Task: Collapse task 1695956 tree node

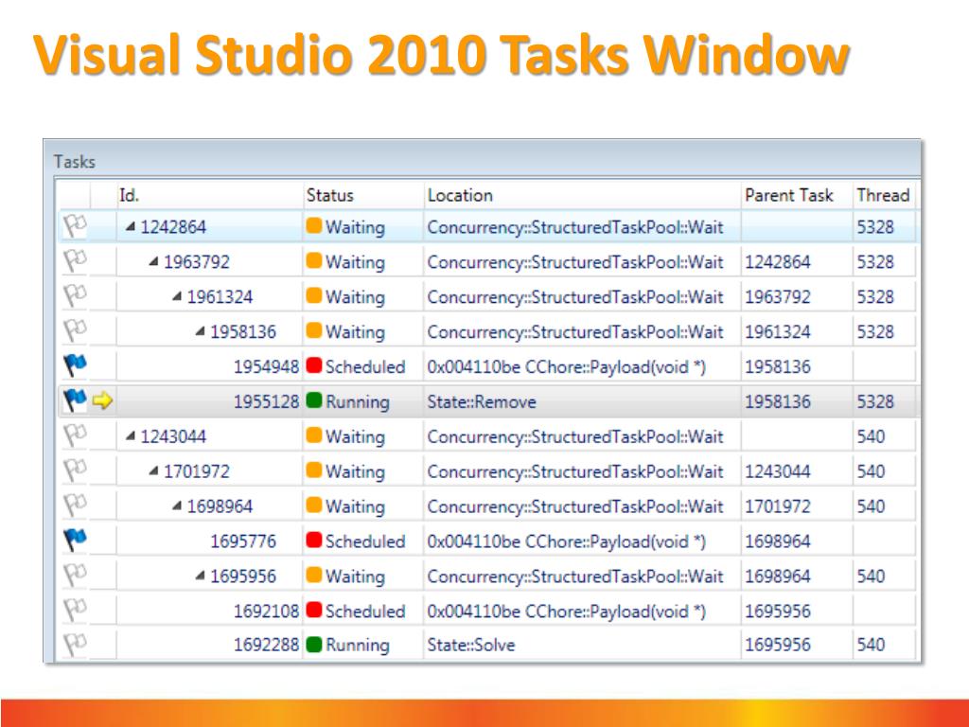Action: tap(200, 576)
